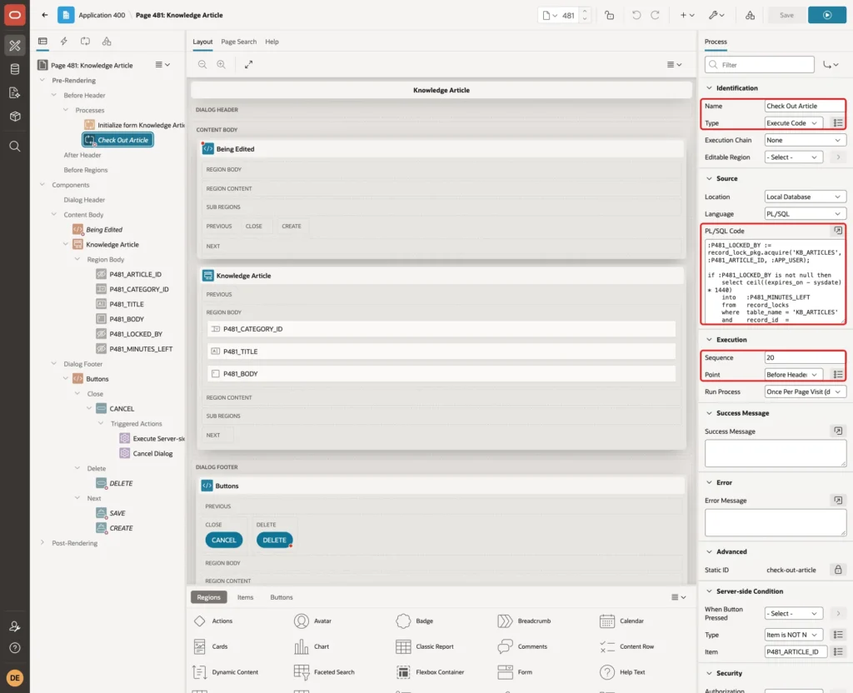Open the Execution Chain dropdown
Screen dimensions: 853x693
click(806, 140)
